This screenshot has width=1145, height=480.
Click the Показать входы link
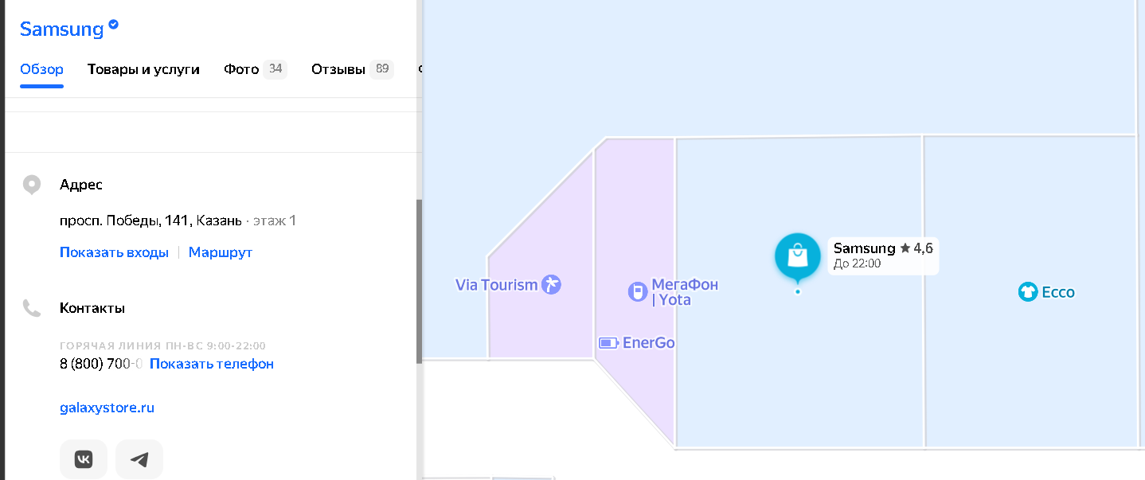coord(114,252)
